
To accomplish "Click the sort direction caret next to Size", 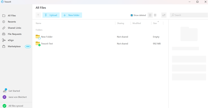I will (x=158, y=22).
